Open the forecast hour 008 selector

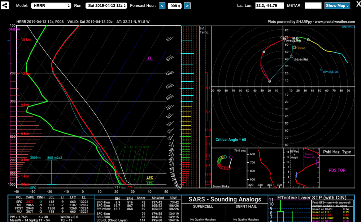coord(175,6)
